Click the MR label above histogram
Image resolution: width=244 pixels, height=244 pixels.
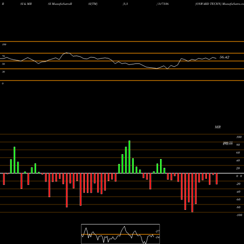click(218, 127)
